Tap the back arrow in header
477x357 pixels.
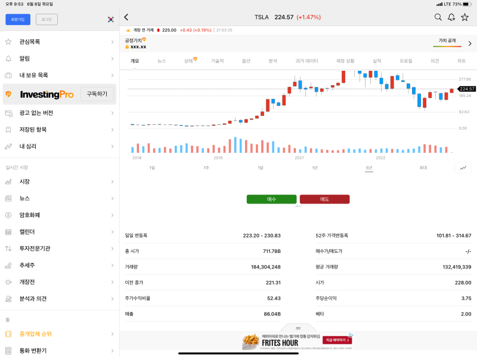coord(126,17)
